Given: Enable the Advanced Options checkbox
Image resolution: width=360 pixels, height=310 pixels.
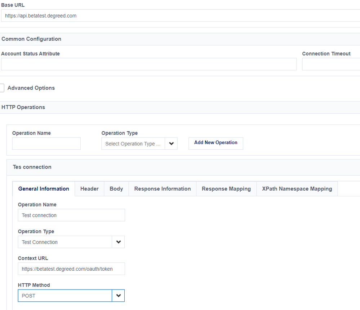Looking at the screenshot, I should pos(2,88).
